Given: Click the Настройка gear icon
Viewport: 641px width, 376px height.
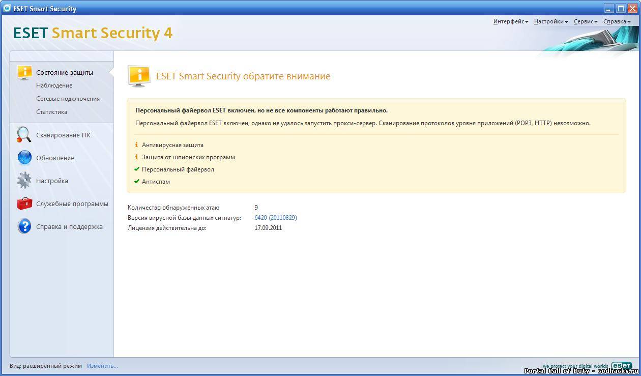Looking at the screenshot, I should [x=24, y=181].
